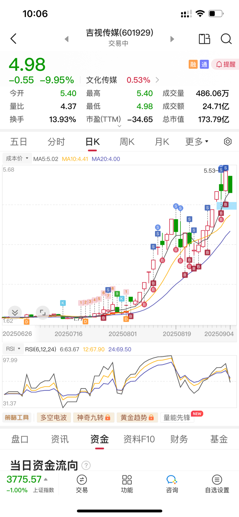The height and width of the screenshot is (517, 239).
Task: Open the 基金 tab
Action: [x=219, y=439]
